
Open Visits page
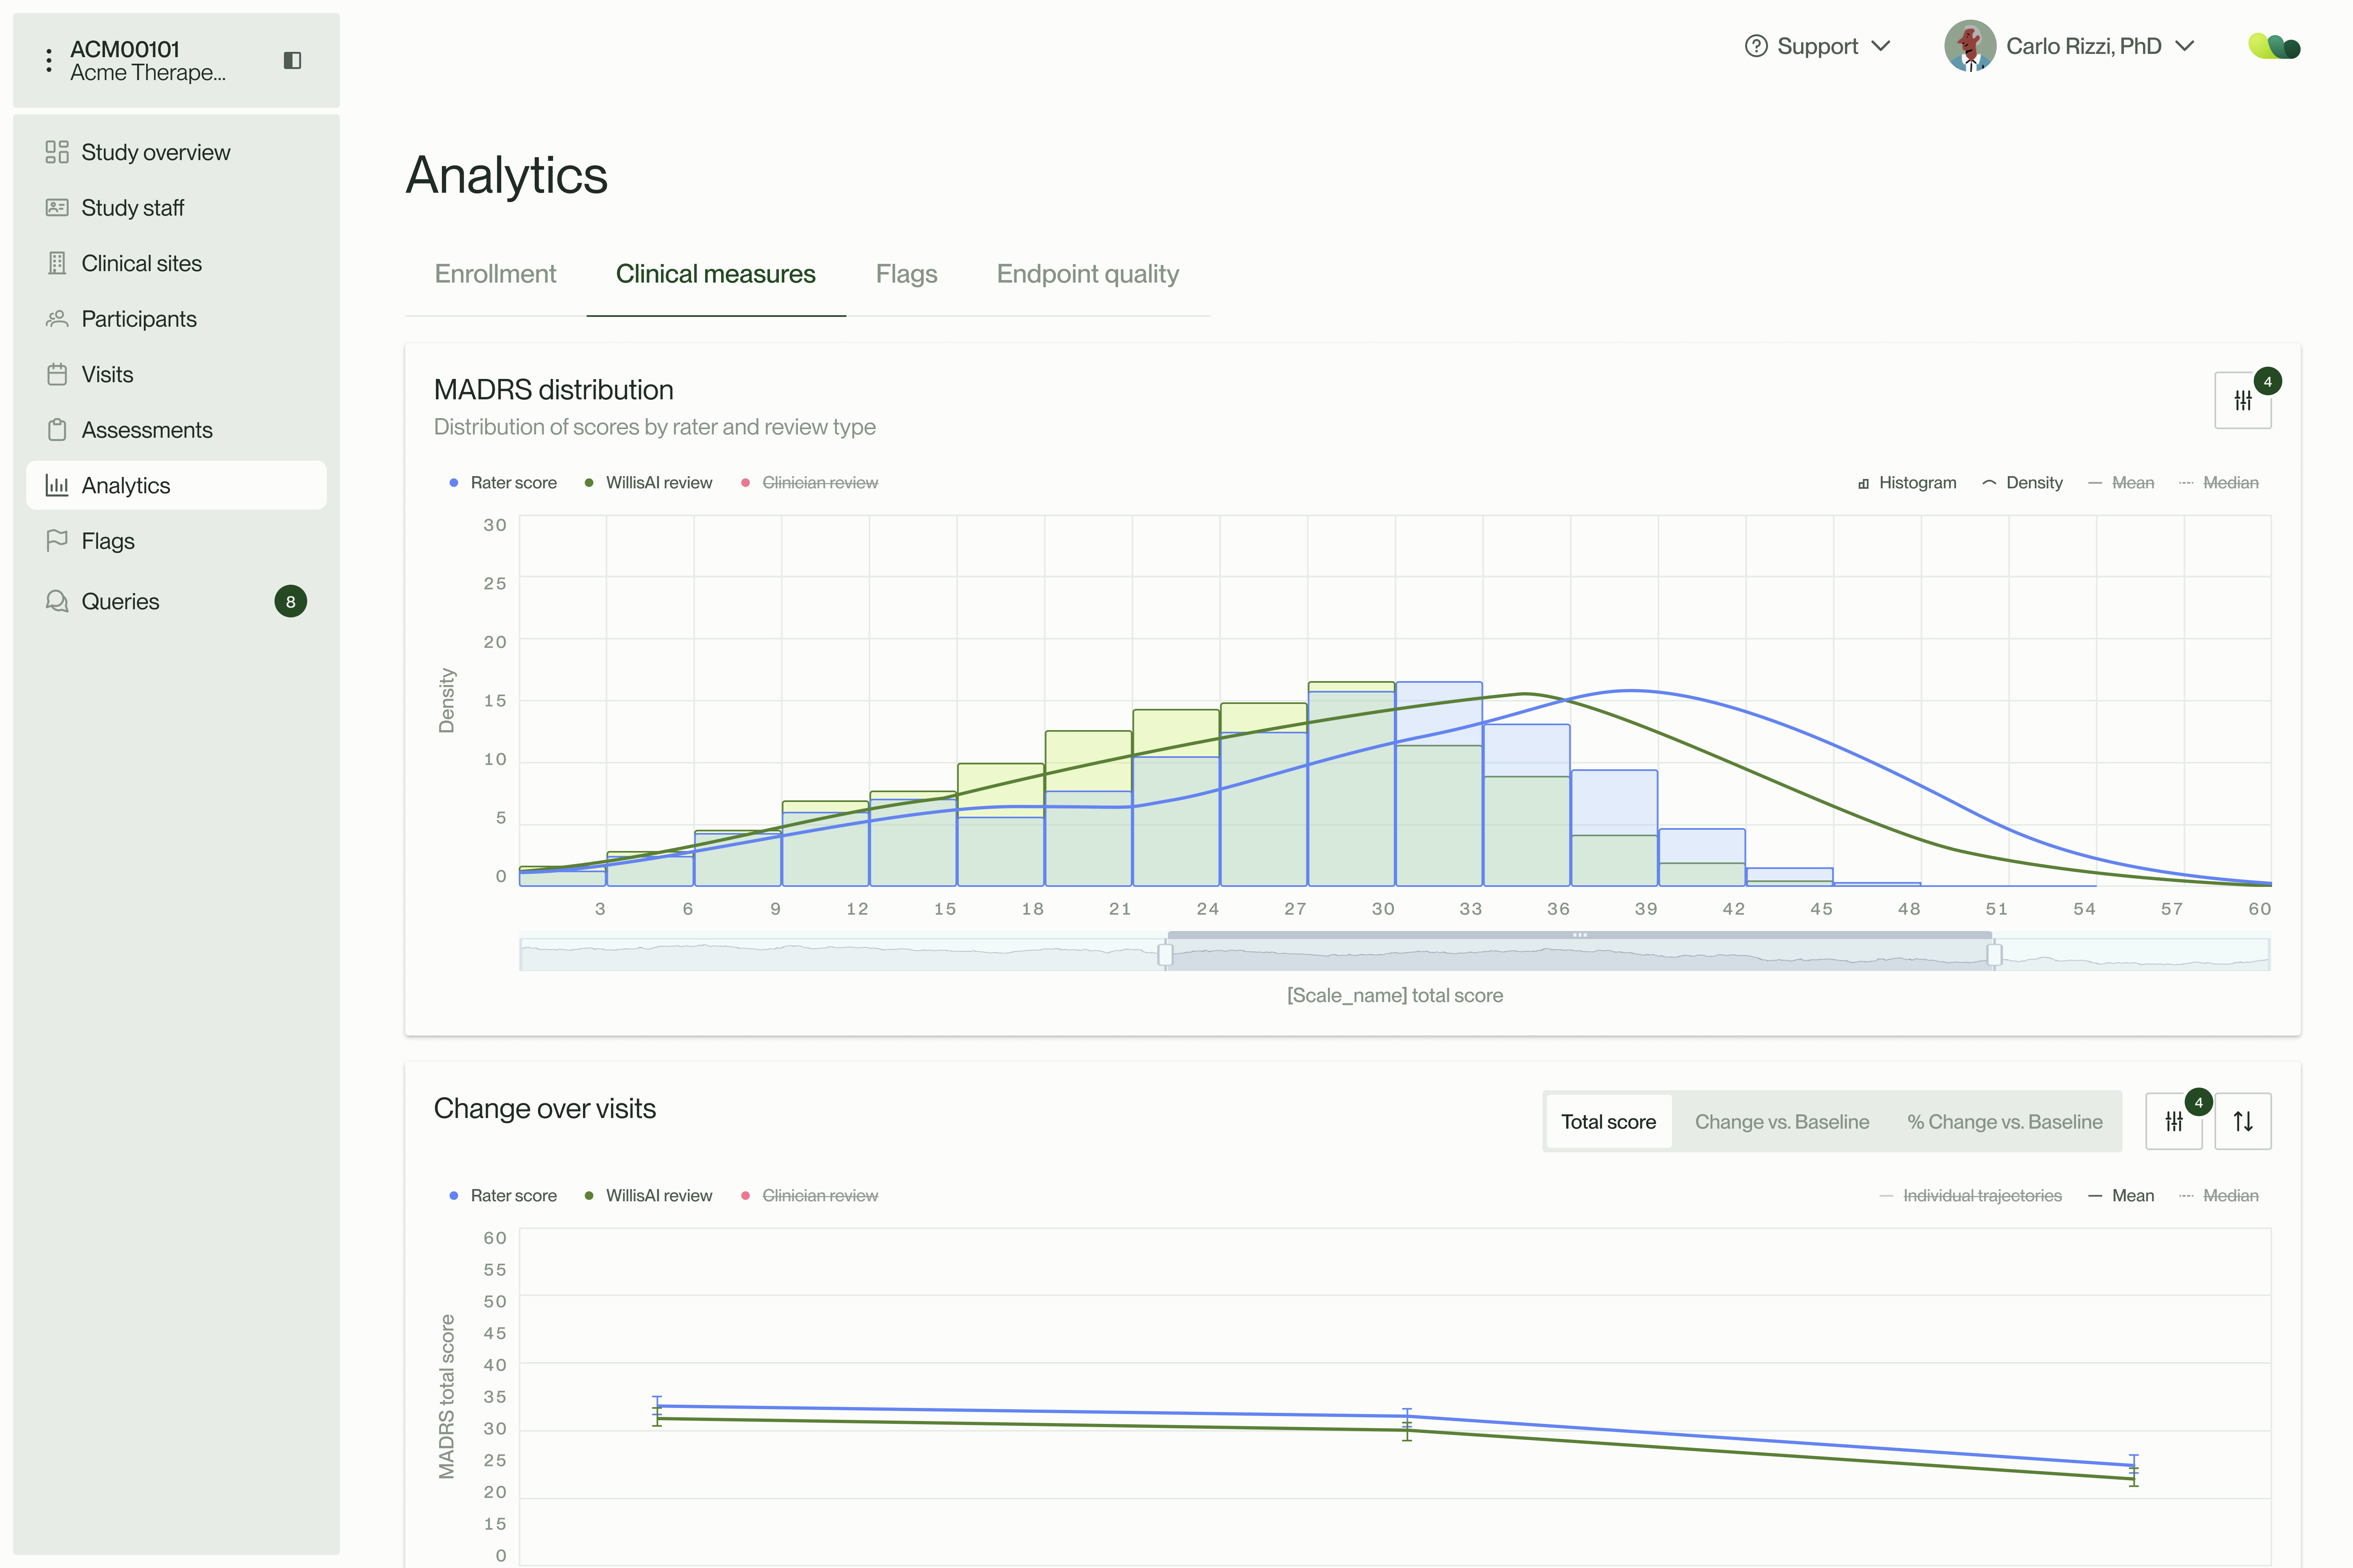176,374
